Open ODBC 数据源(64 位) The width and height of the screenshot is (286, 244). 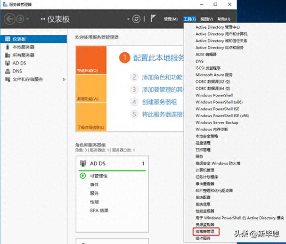tap(212, 89)
